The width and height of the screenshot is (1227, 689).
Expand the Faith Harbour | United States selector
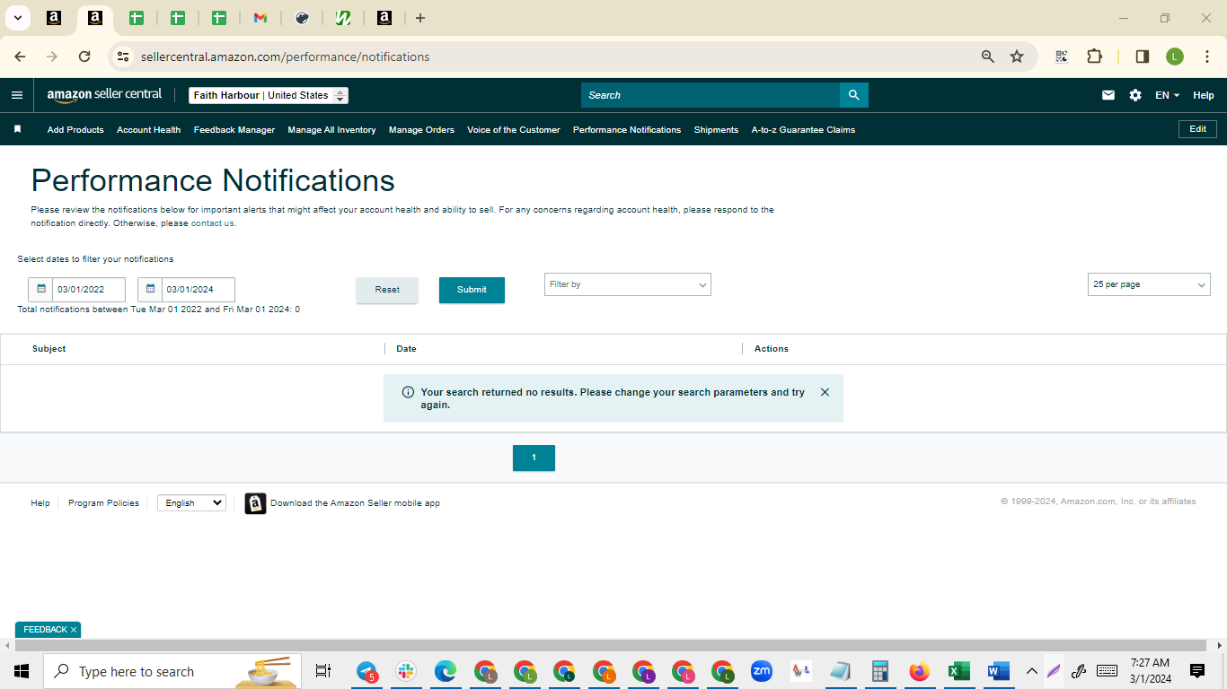[x=269, y=95]
